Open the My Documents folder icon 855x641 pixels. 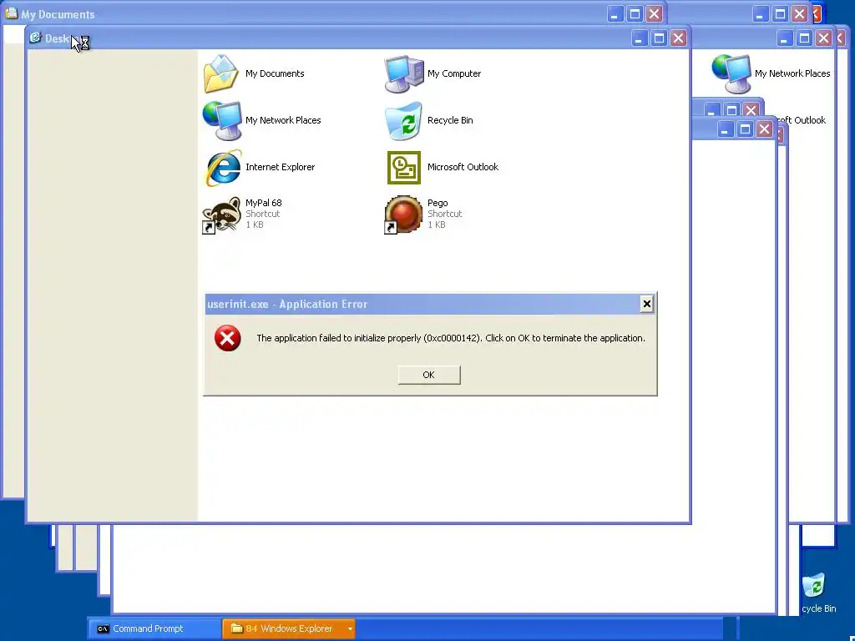pyautogui.click(x=220, y=73)
